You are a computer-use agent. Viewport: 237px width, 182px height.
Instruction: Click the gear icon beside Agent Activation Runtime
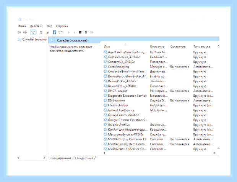click(106, 52)
